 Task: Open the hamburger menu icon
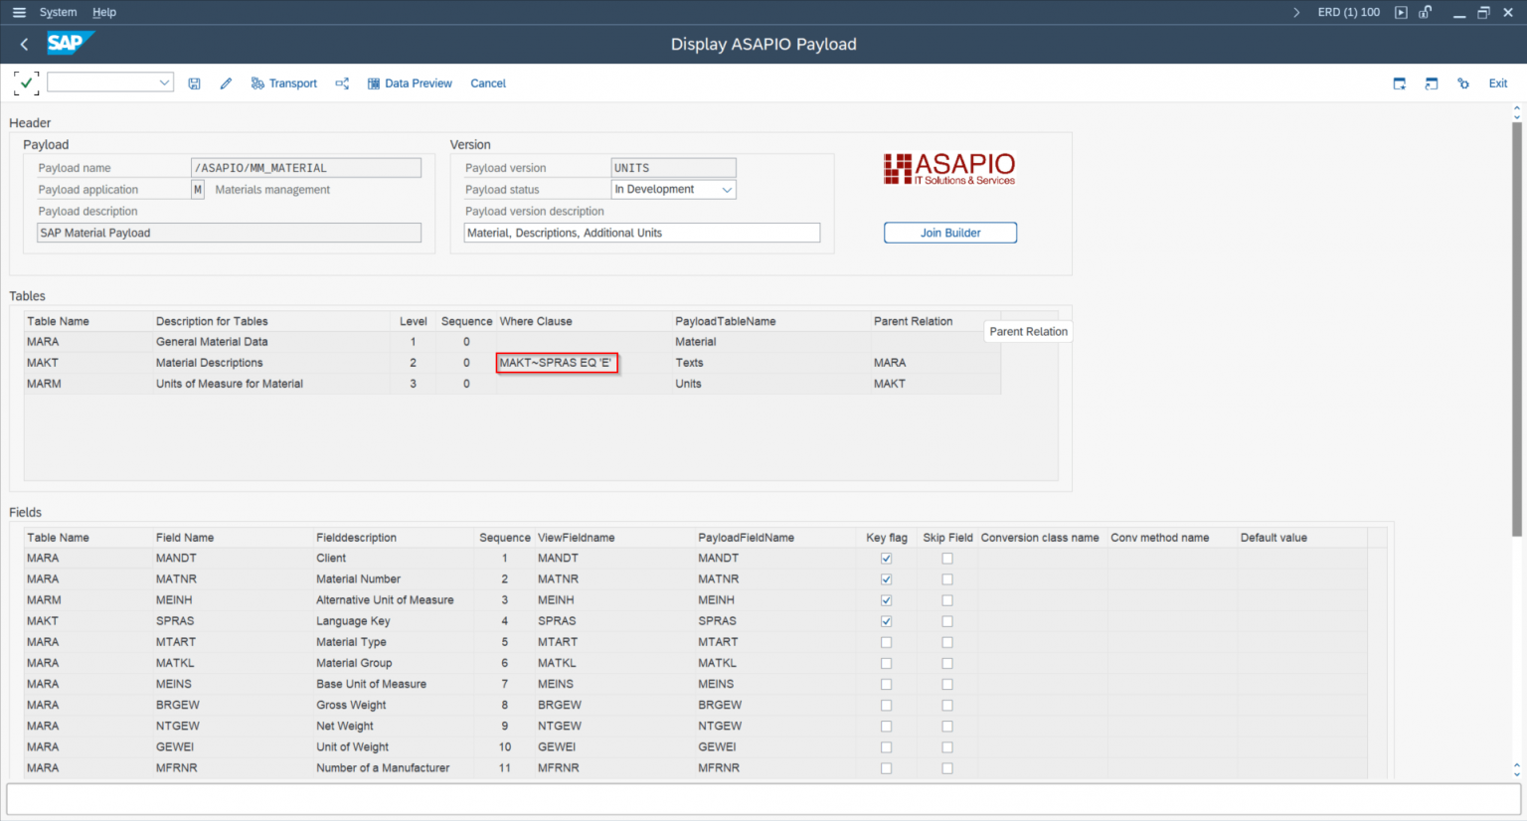point(19,12)
